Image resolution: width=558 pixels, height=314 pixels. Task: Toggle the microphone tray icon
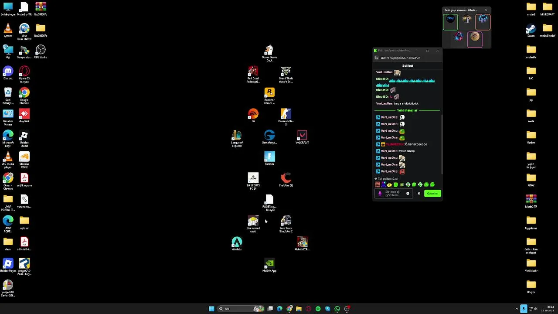(524, 309)
